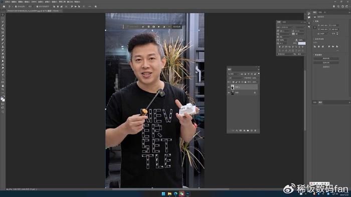Click rightmost button on contextual task bar

pos(177,26)
